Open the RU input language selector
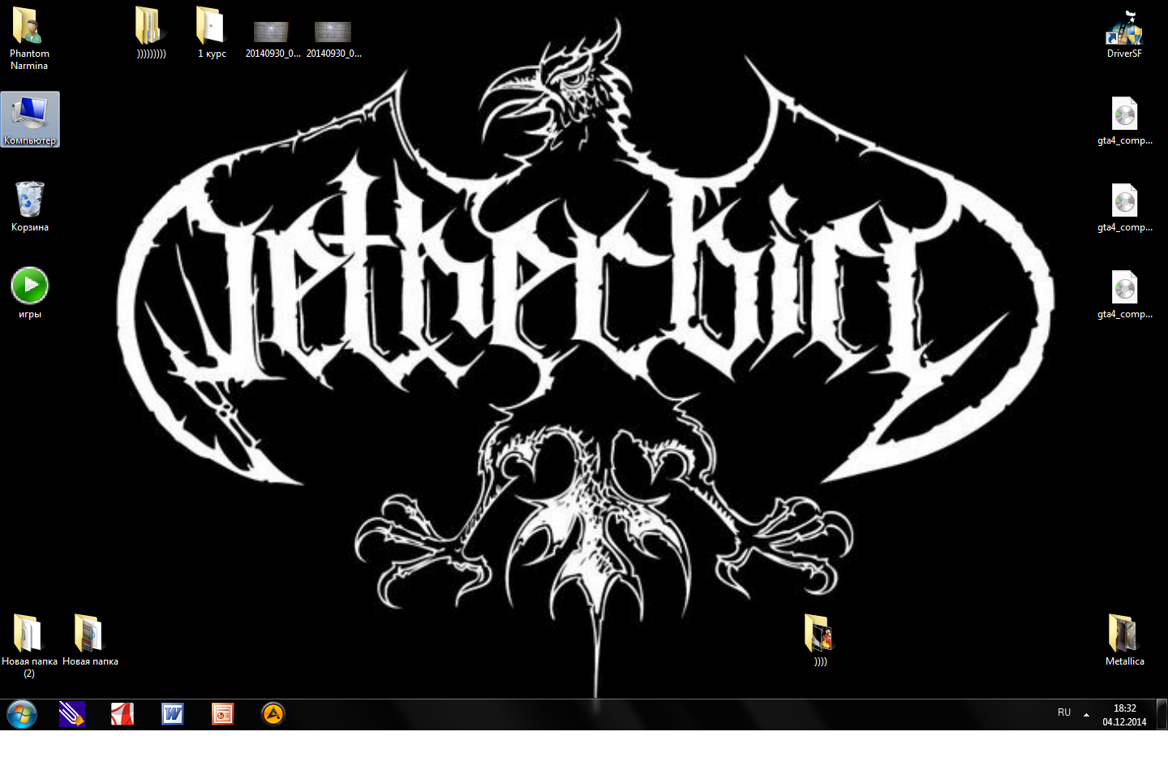 coord(1064,712)
